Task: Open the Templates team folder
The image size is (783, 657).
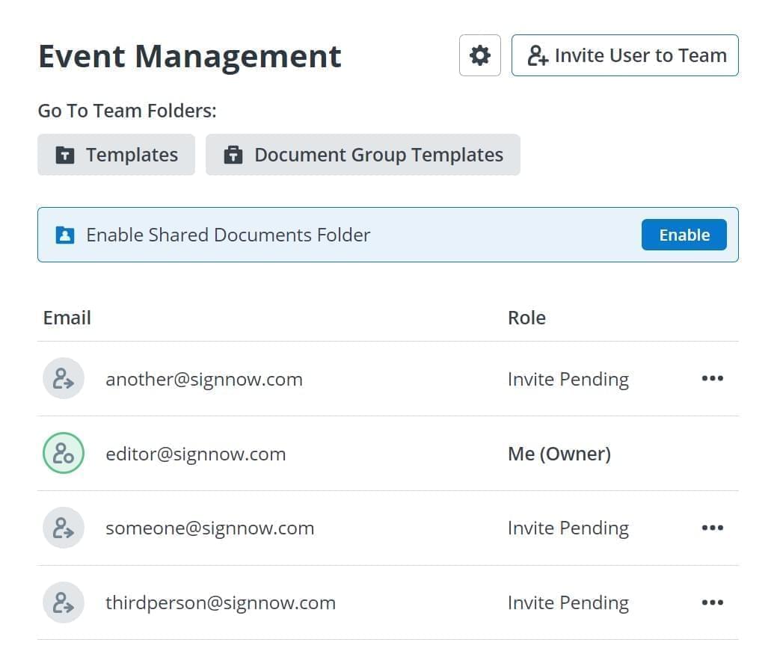Action: tap(116, 155)
